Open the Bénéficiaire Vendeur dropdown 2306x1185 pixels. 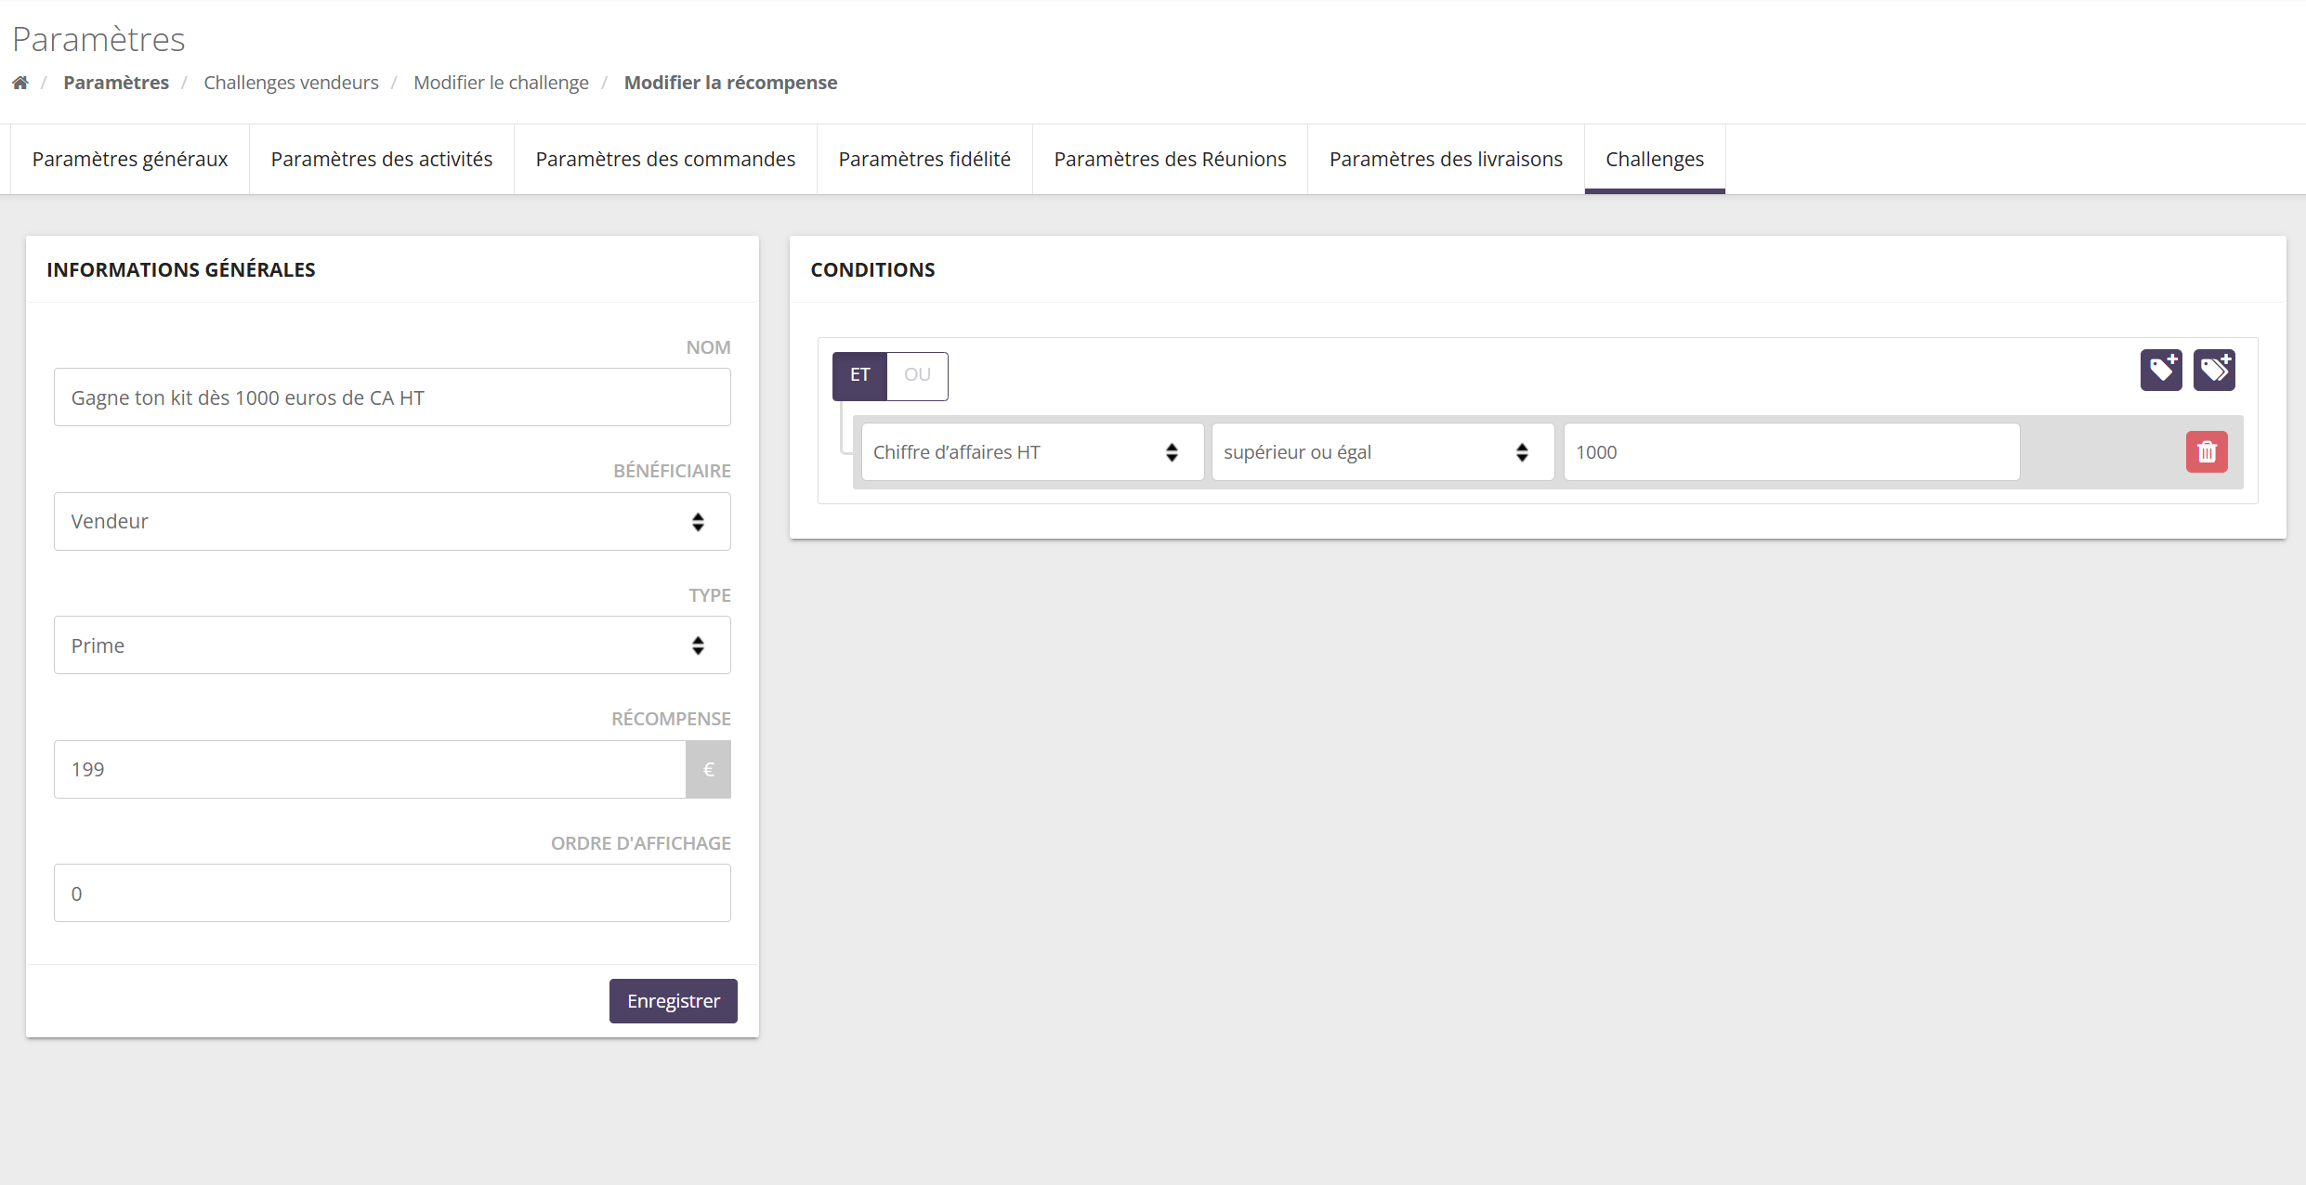(392, 521)
